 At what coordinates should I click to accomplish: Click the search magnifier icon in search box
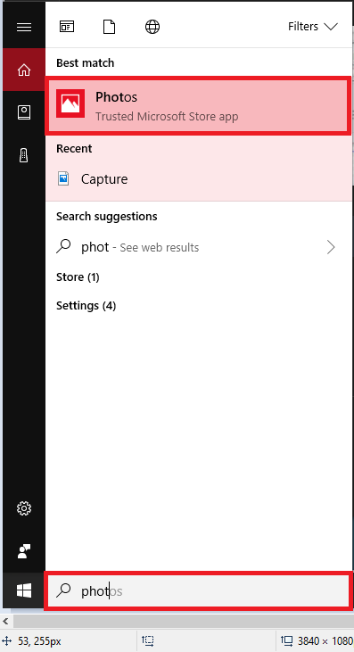click(63, 590)
